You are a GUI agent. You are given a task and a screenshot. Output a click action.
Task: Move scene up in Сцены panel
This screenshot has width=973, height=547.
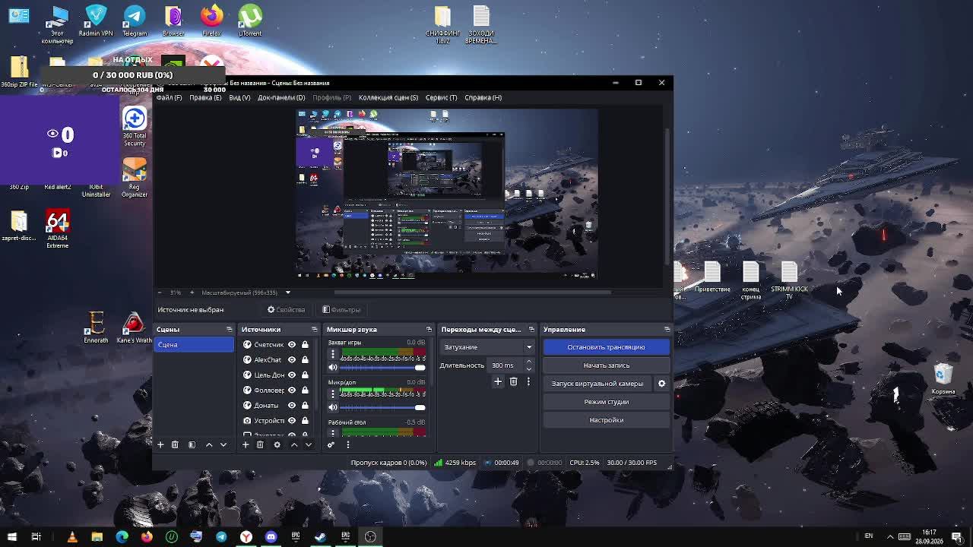[209, 444]
